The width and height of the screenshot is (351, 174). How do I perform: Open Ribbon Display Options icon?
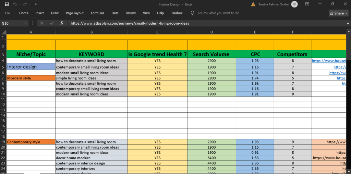pyautogui.click(x=307, y=4)
